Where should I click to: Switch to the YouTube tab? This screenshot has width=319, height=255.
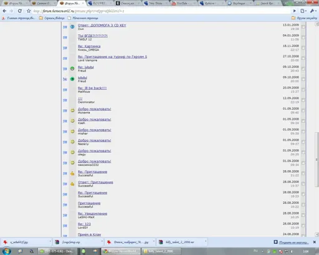[x=183, y=3]
